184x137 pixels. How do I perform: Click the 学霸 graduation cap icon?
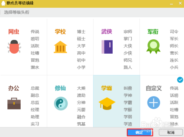pyautogui.click(x=107, y=104)
